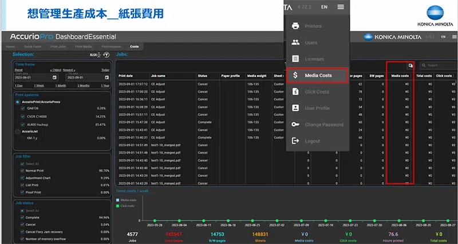Click the Change Password key icon
Viewport: 458px width, 244px height.
(295, 125)
